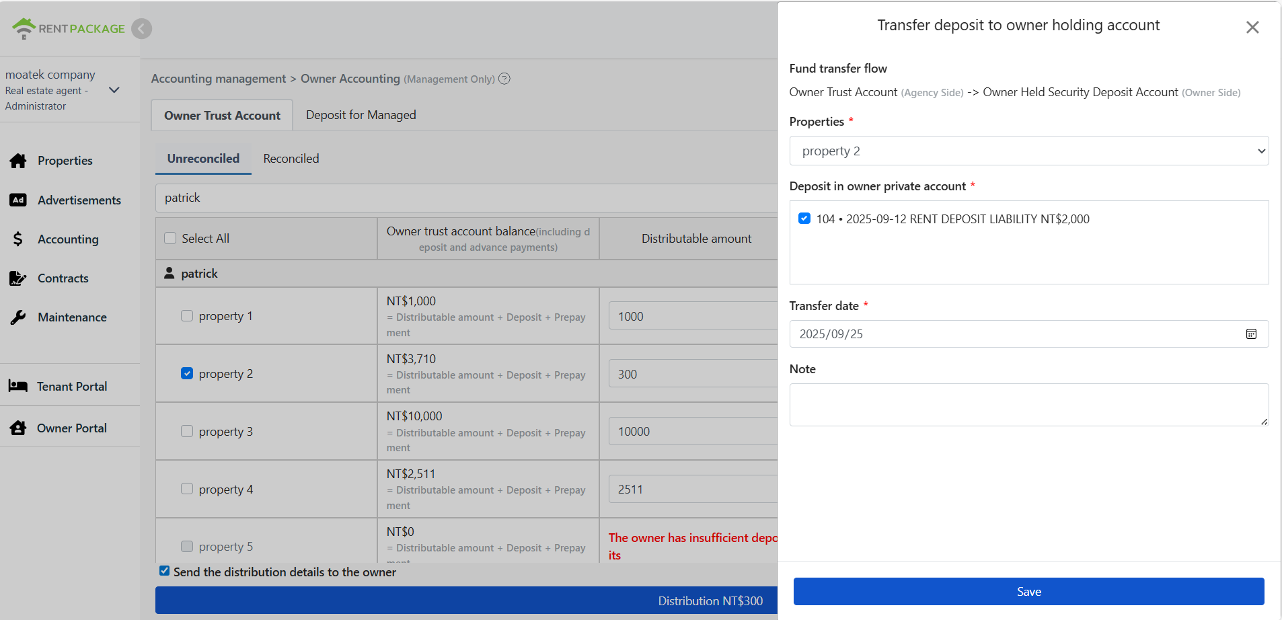Uncheck the 104 rent deposit liability checkbox
Image resolution: width=1282 pixels, height=620 pixels.
pos(804,219)
